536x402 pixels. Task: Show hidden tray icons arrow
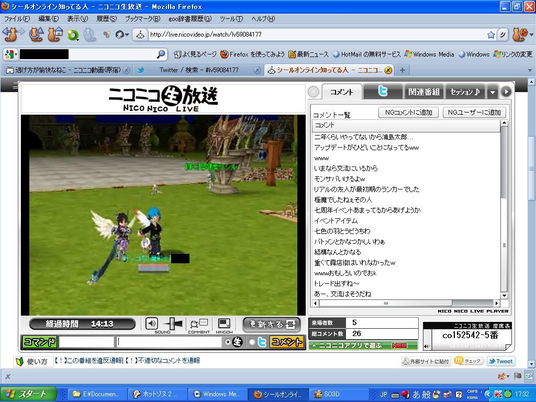[488, 394]
